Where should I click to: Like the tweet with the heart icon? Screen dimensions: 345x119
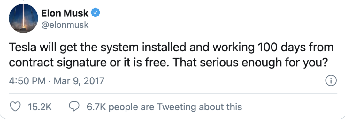click(x=15, y=107)
